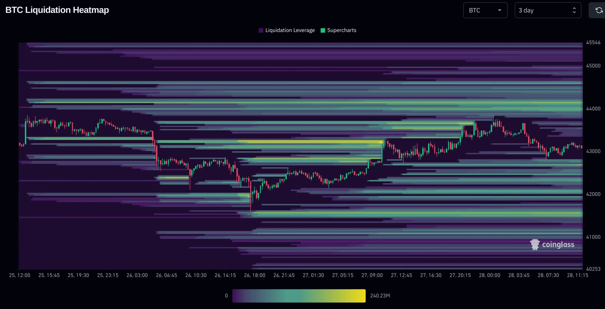Click the 240.23M scale maximum label

click(x=380, y=296)
